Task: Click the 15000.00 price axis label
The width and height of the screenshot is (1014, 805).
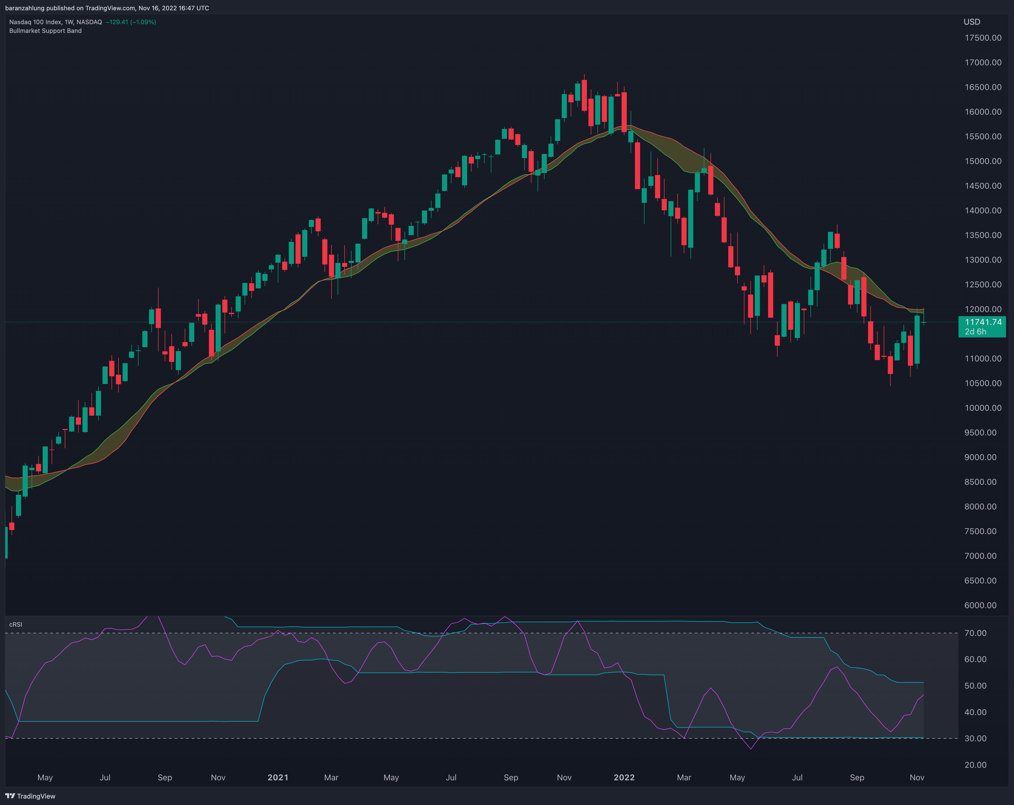Action: click(983, 161)
